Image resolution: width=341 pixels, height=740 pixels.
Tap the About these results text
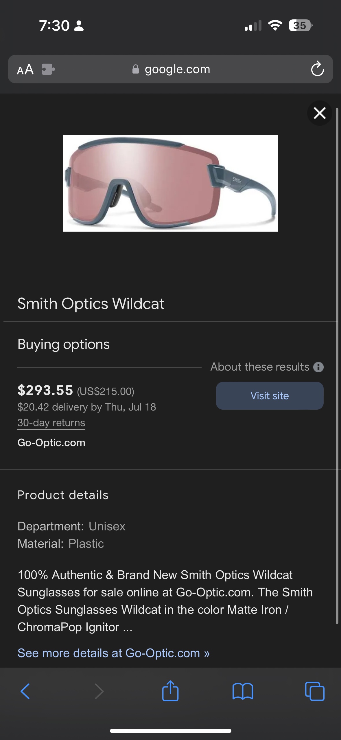pyautogui.click(x=260, y=367)
